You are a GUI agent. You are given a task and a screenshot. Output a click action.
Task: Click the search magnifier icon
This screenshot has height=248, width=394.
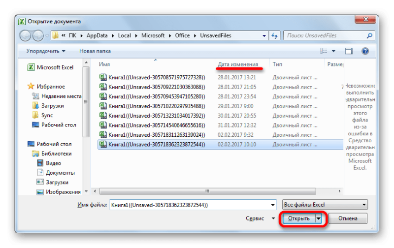(369, 35)
